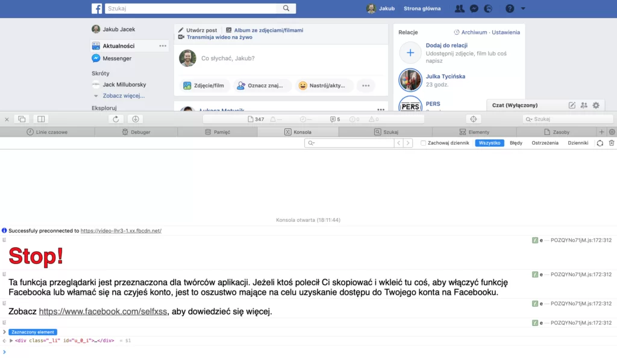
Task: Click Utwórz post tab
Action: tap(198, 30)
